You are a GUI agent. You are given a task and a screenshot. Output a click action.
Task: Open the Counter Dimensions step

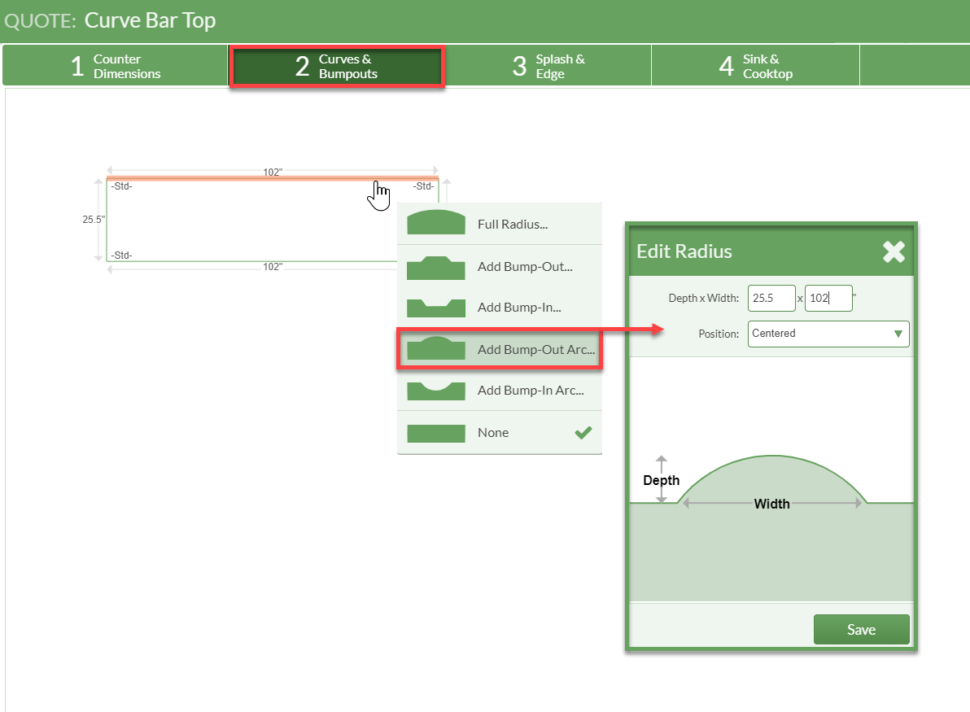click(113, 65)
